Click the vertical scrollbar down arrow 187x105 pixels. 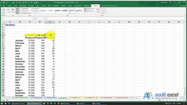click(185, 96)
